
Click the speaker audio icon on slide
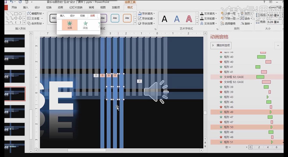pos(156,92)
